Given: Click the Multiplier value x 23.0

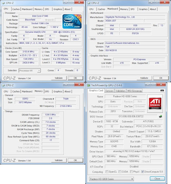Looking at the screenshot, I should pyautogui.click(x=28, y=55).
